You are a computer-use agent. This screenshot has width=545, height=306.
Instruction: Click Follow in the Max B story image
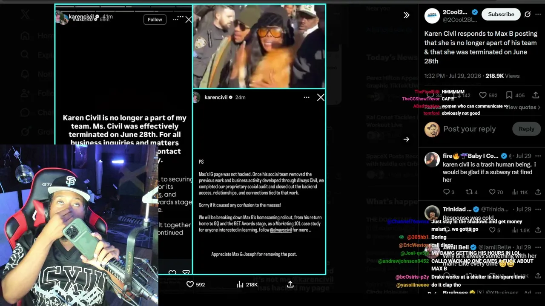point(155,20)
